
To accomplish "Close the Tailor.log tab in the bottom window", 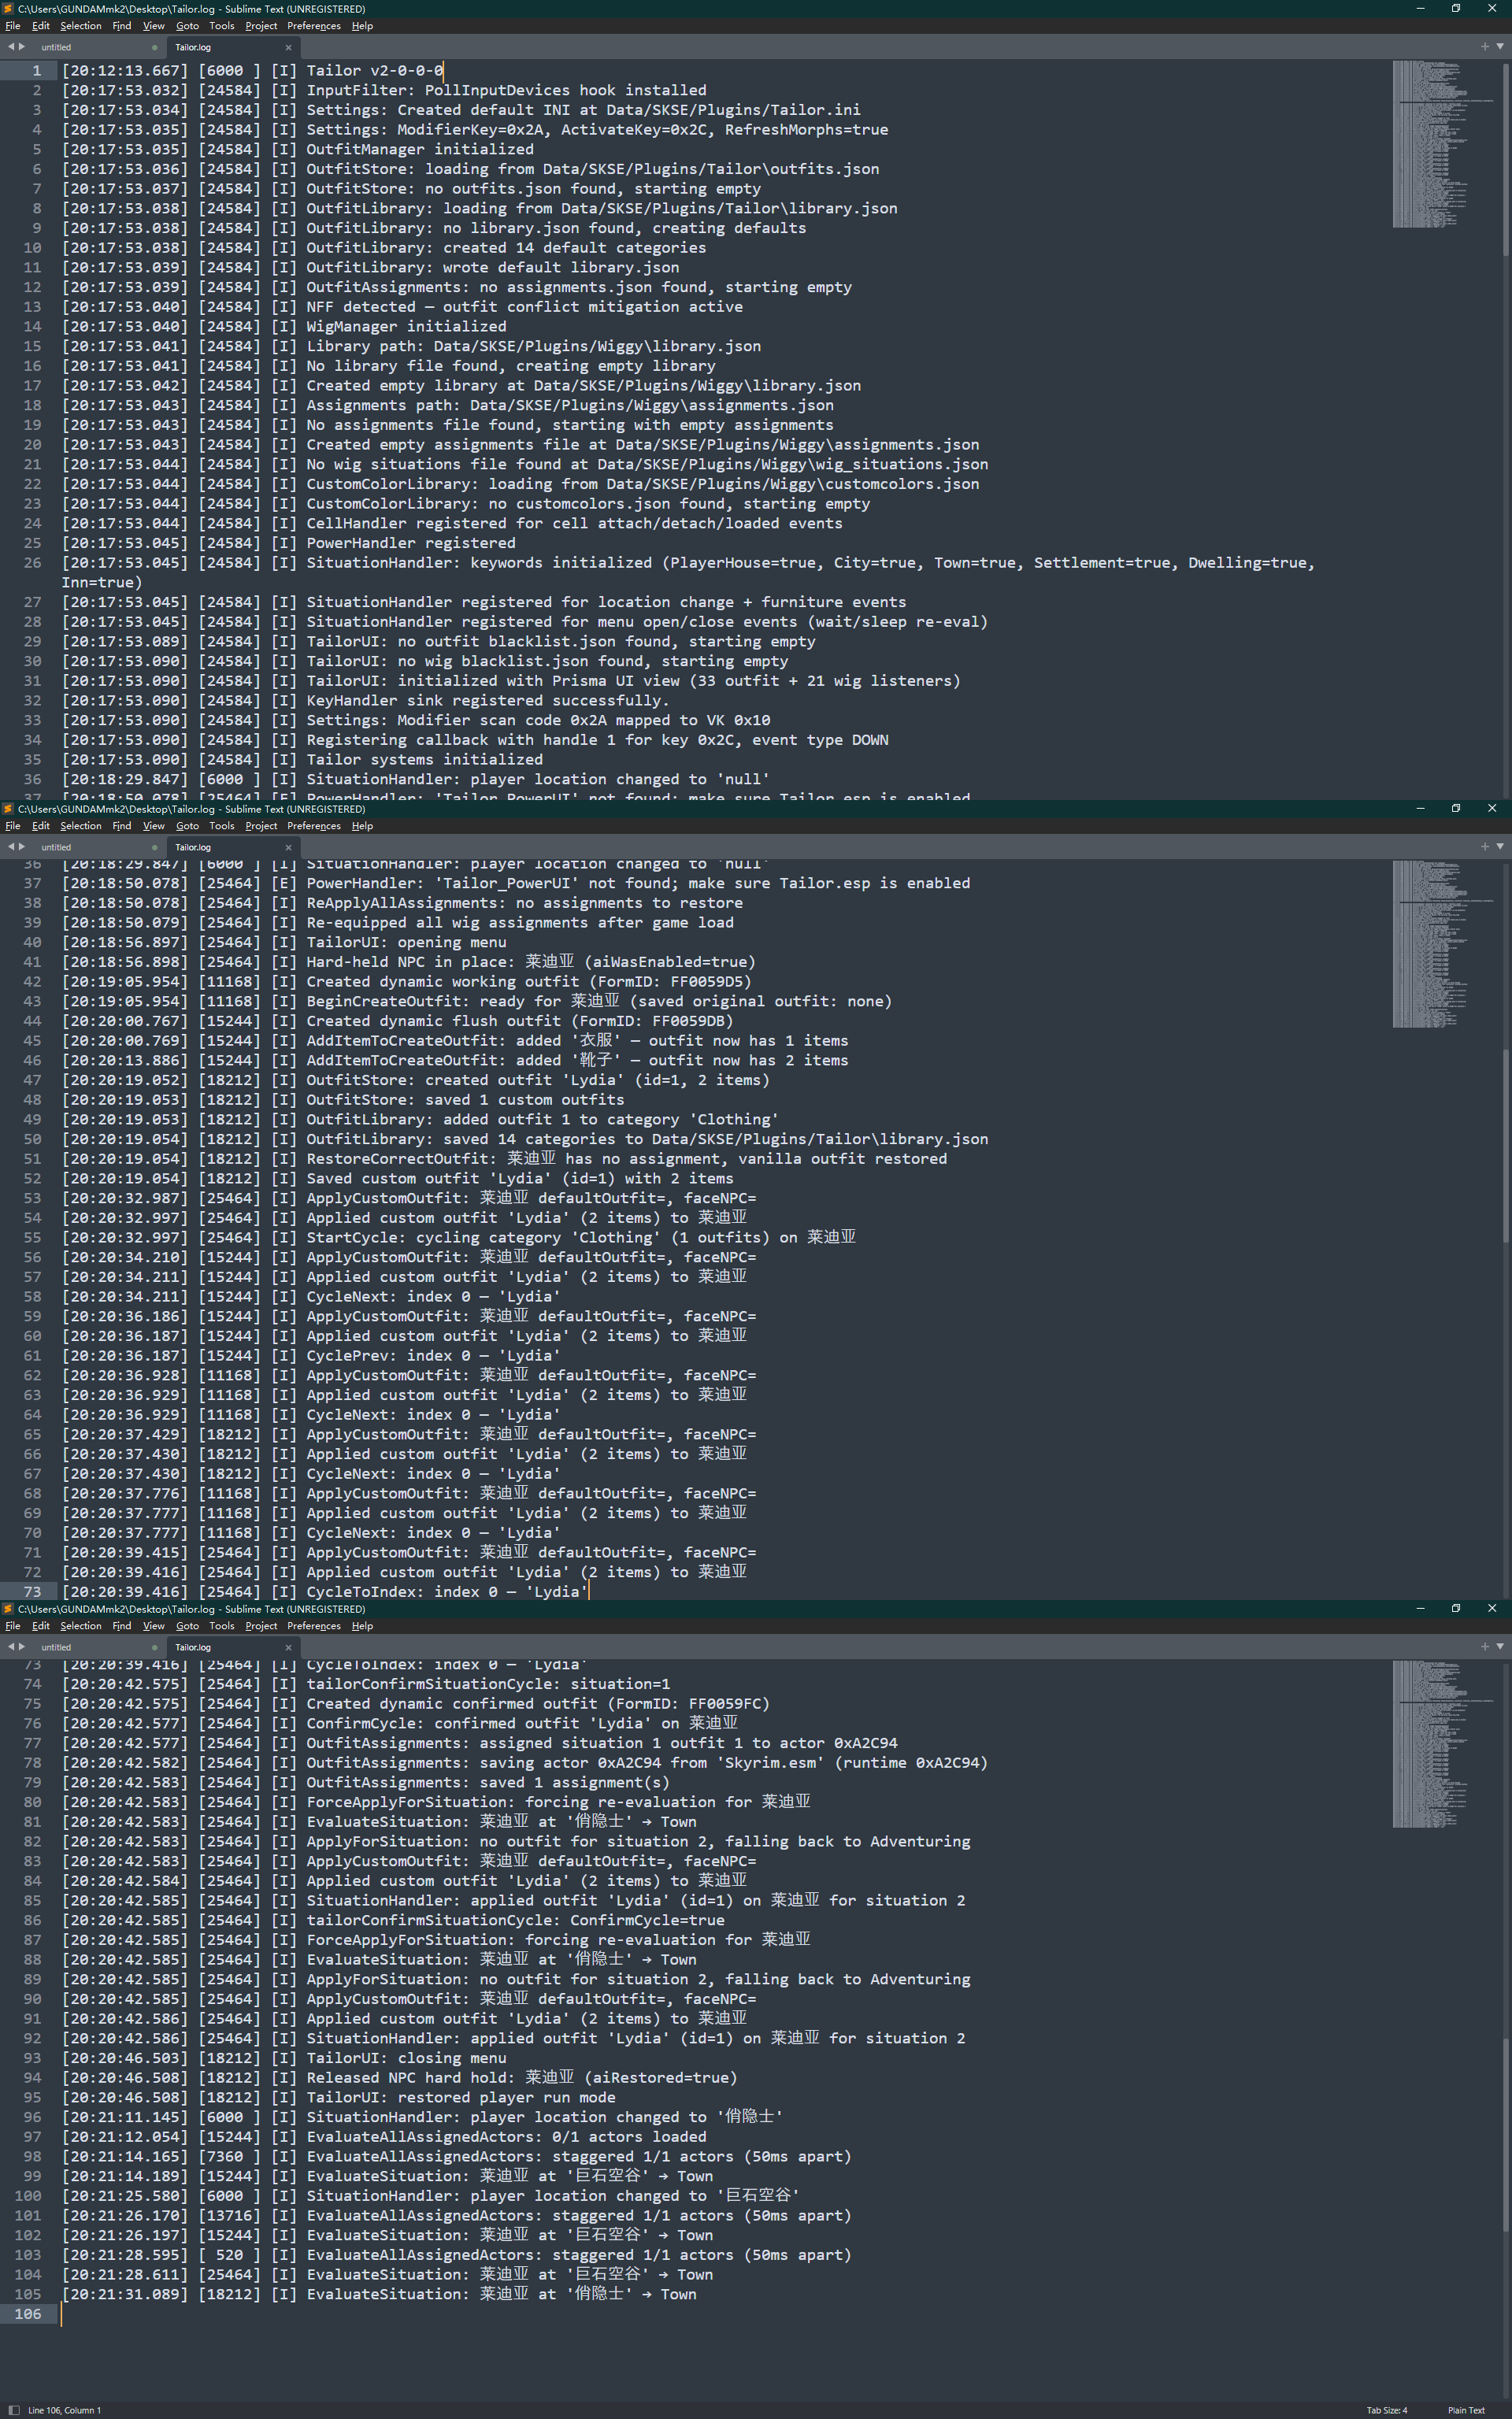I will (x=289, y=1647).
